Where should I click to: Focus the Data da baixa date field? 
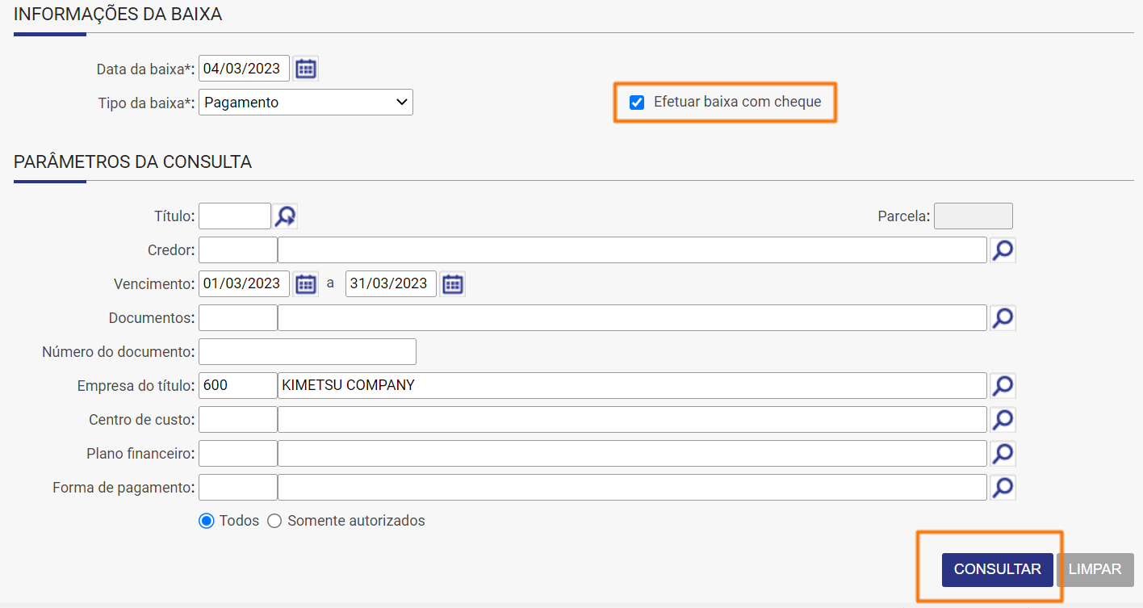(244, 69)
